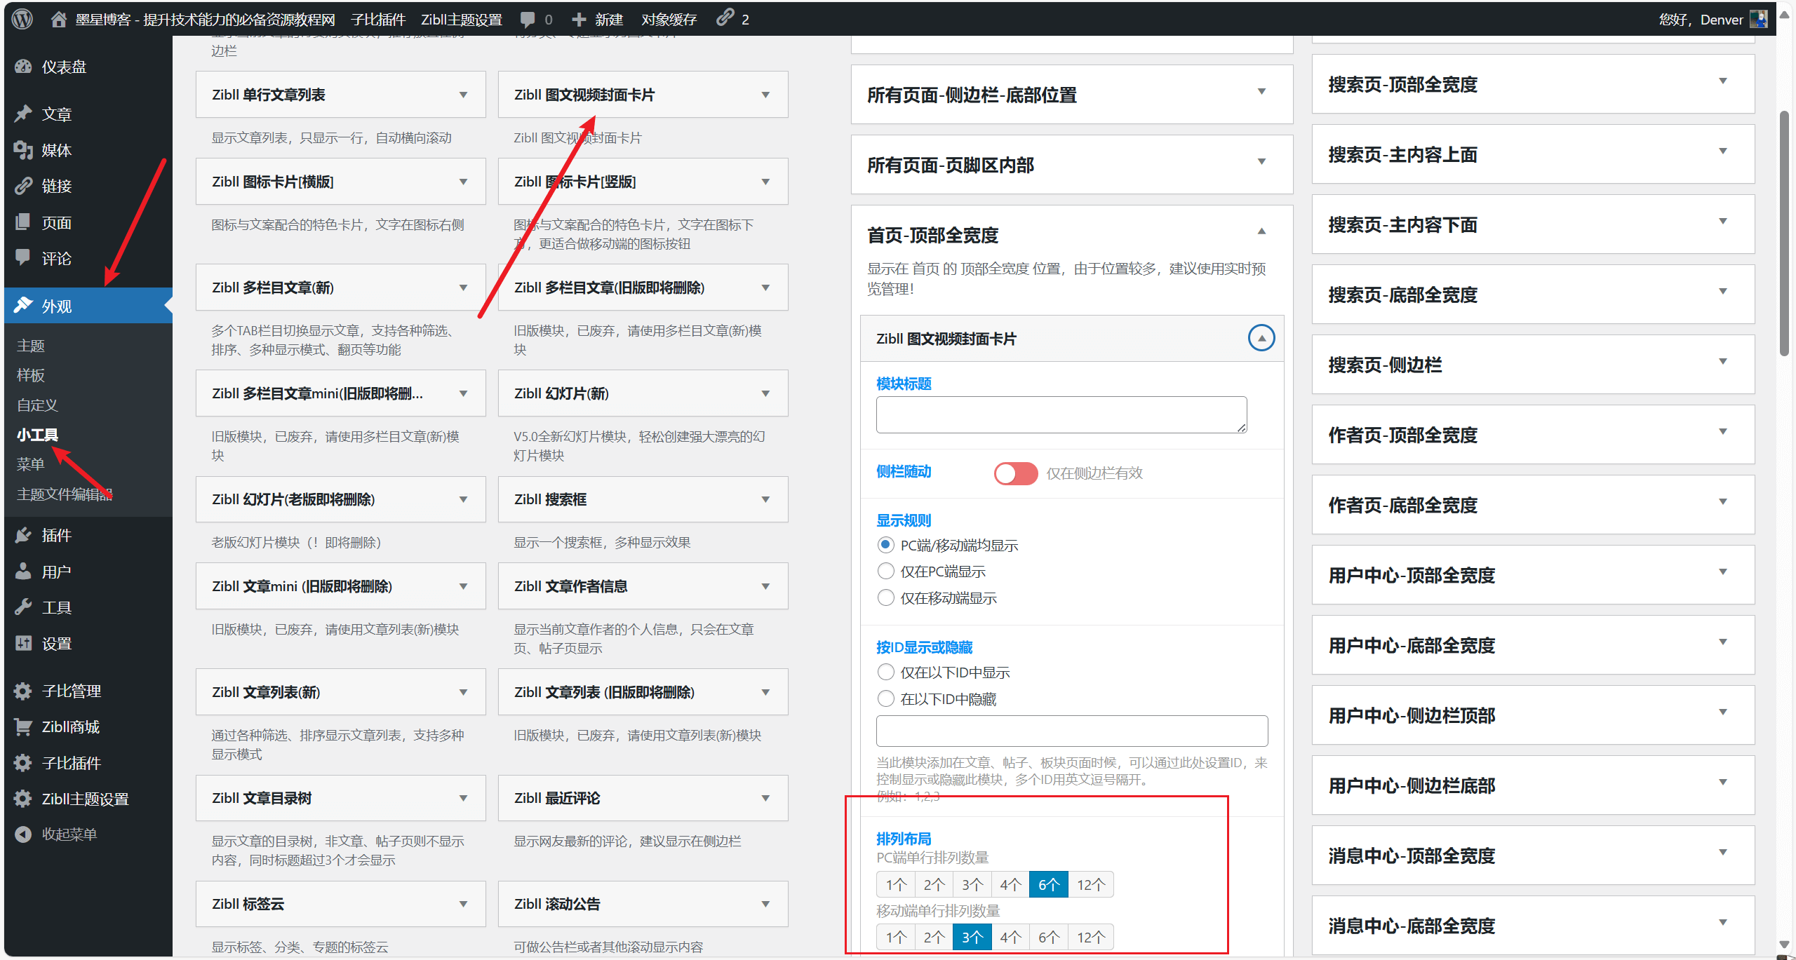Click the 链接 chain icon in sidebar
Screen dimensions: 1796x960
coord(23,185)
